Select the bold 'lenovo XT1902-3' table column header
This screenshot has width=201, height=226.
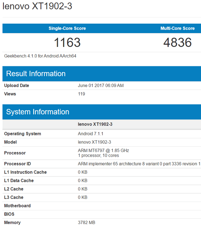pos(95,124)
